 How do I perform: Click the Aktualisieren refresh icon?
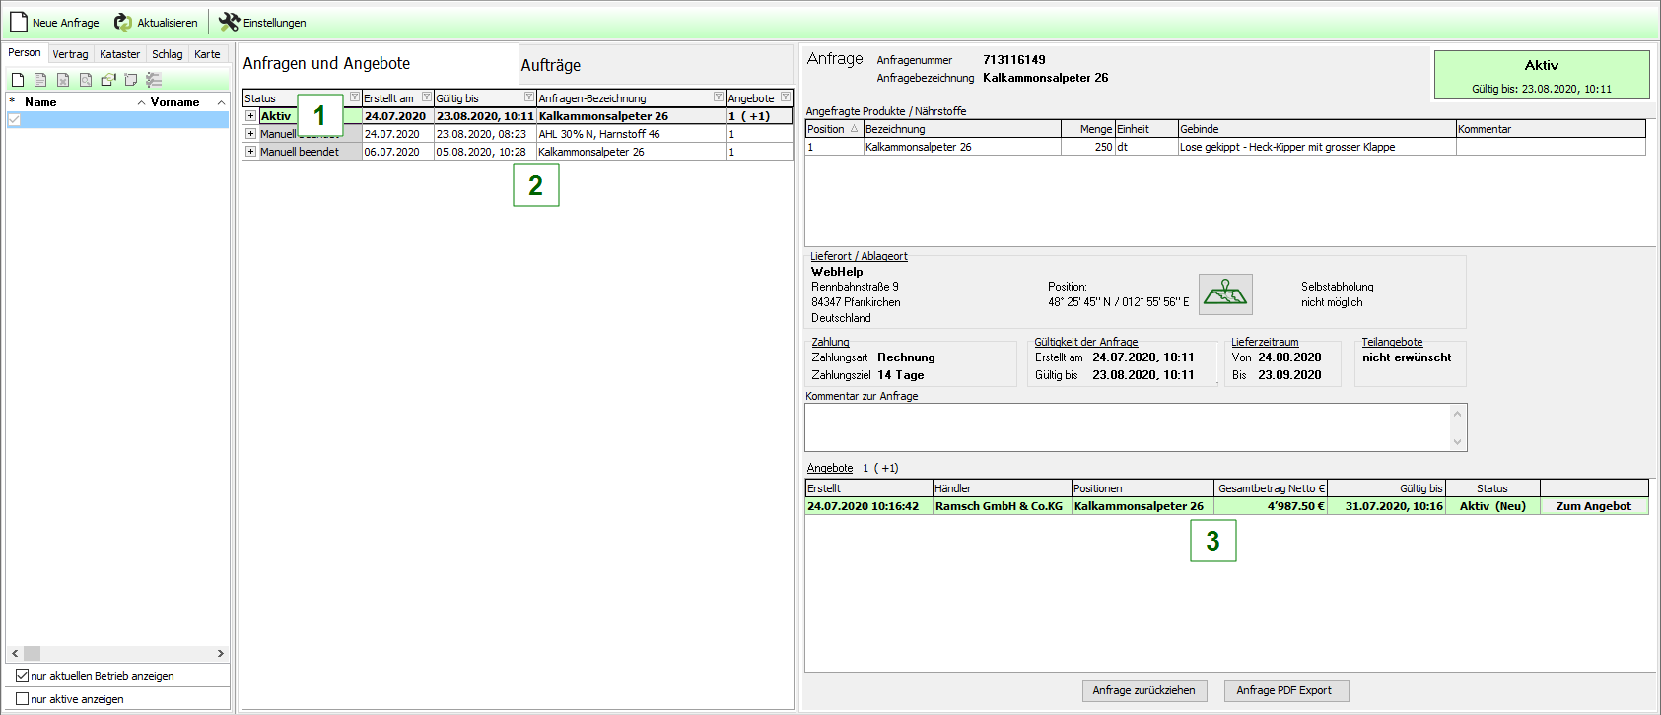123,22
